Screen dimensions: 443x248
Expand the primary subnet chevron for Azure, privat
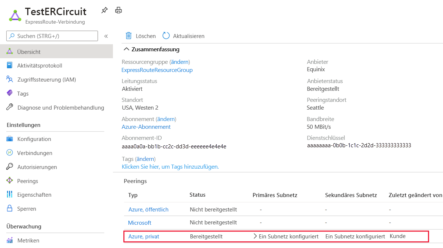[255, 236]
